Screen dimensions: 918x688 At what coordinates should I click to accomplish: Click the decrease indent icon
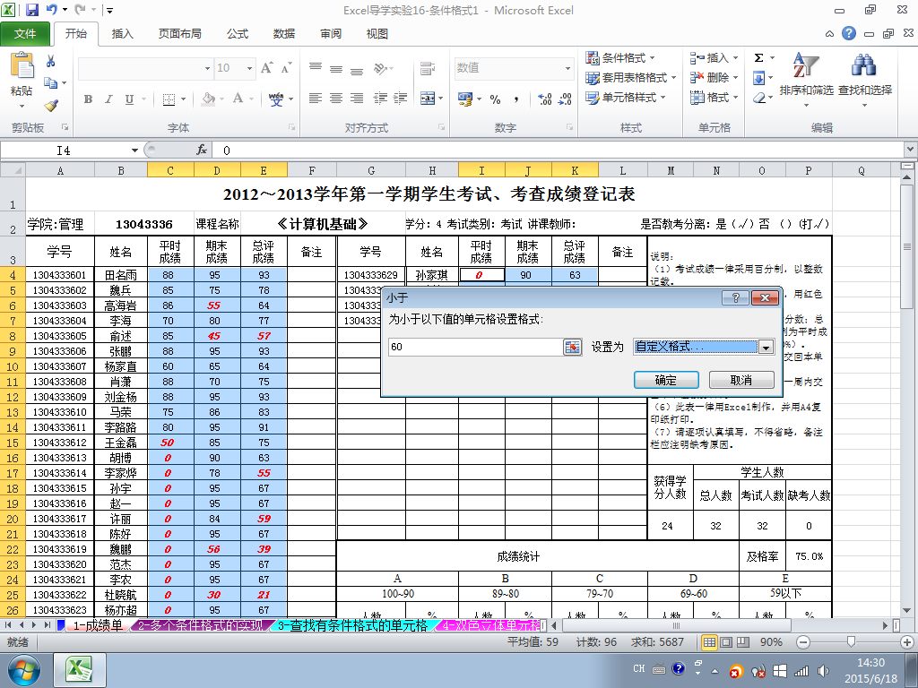(380, 99)
